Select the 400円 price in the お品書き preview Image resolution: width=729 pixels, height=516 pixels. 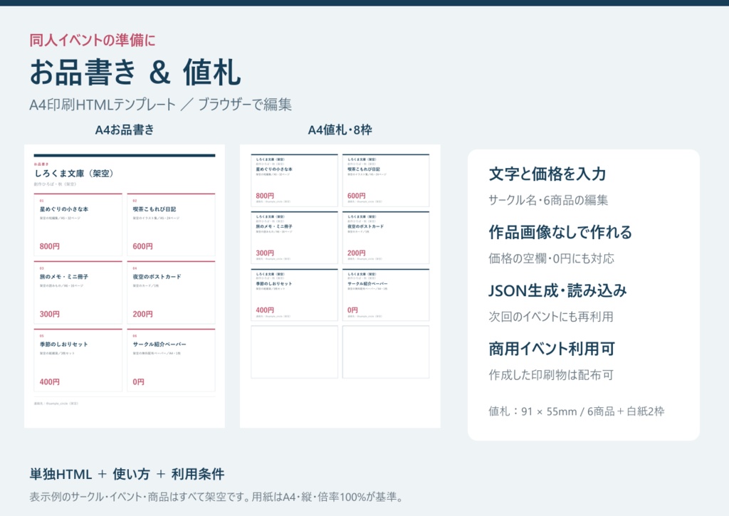tap(50, 382)
